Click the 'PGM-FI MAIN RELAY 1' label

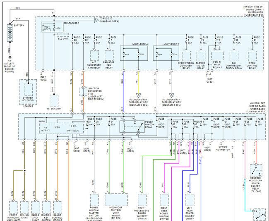pos(217,65)
